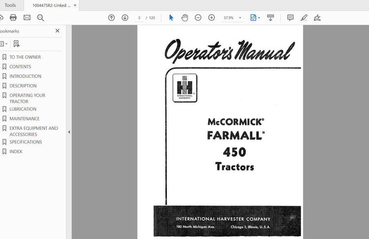The image size is (369, 239).
Task: Zoom out with the minus icon
Action: tap(198, 18)
